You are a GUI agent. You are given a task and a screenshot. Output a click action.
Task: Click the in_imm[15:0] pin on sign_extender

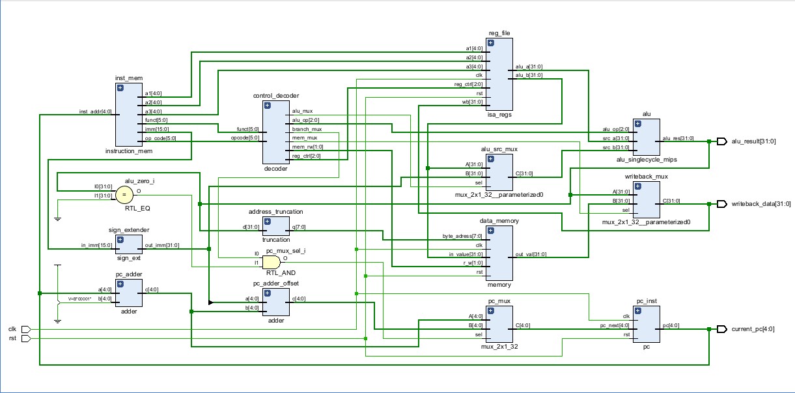[96, 245]
